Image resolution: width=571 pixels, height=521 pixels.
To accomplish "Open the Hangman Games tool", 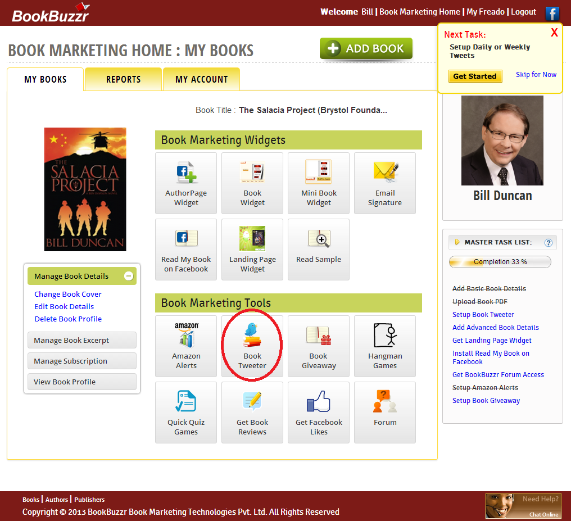I will coord(385,346).
